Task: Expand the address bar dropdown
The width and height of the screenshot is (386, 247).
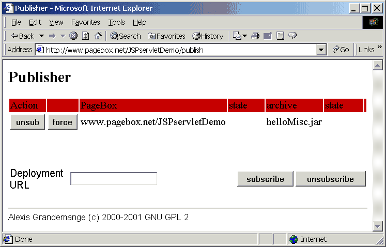Action: (x=321, y=50)
